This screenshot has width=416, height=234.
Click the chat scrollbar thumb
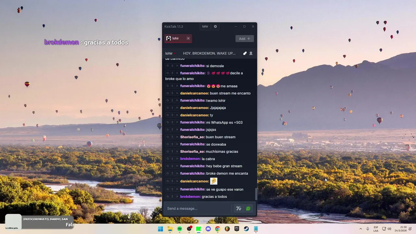point(256,194)
